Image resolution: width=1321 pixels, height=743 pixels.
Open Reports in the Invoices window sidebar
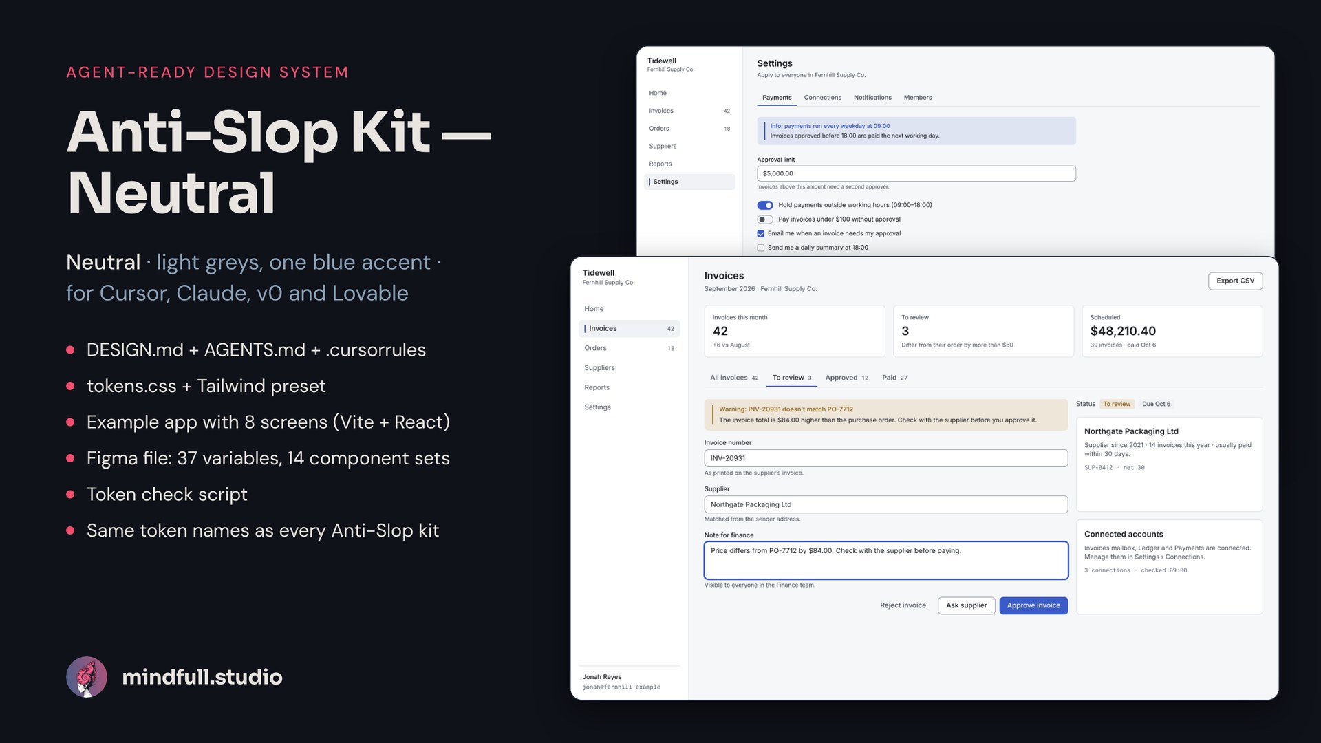point(629,387)
